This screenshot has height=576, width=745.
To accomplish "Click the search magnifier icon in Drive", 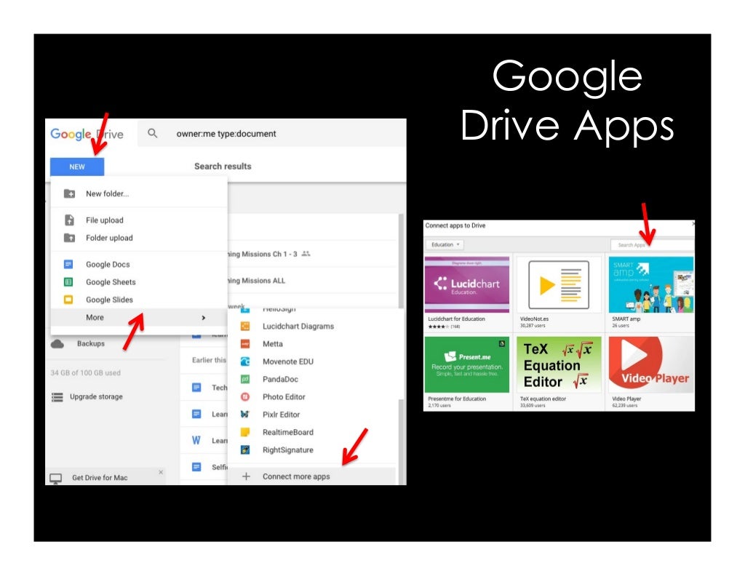I will click(153, 133).
